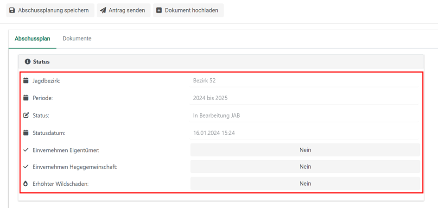Click the calendar icon next to Periode
438x208 pixels.
pyautogui.click(x=26, y=98)
